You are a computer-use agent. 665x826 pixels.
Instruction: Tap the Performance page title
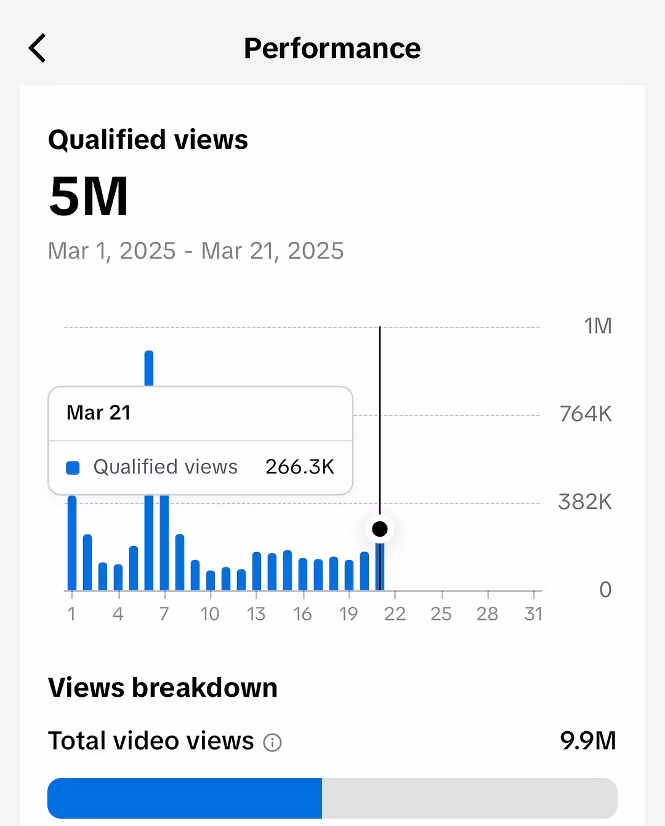(x=332, y=48)
